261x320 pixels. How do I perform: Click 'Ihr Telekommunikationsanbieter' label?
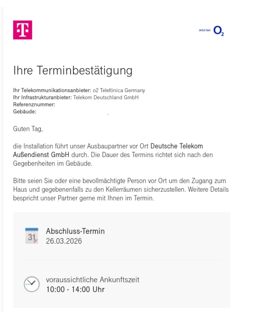(52, 90)
